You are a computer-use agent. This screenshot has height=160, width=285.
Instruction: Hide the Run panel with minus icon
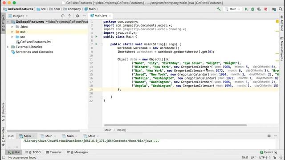(x=276, y=136)
